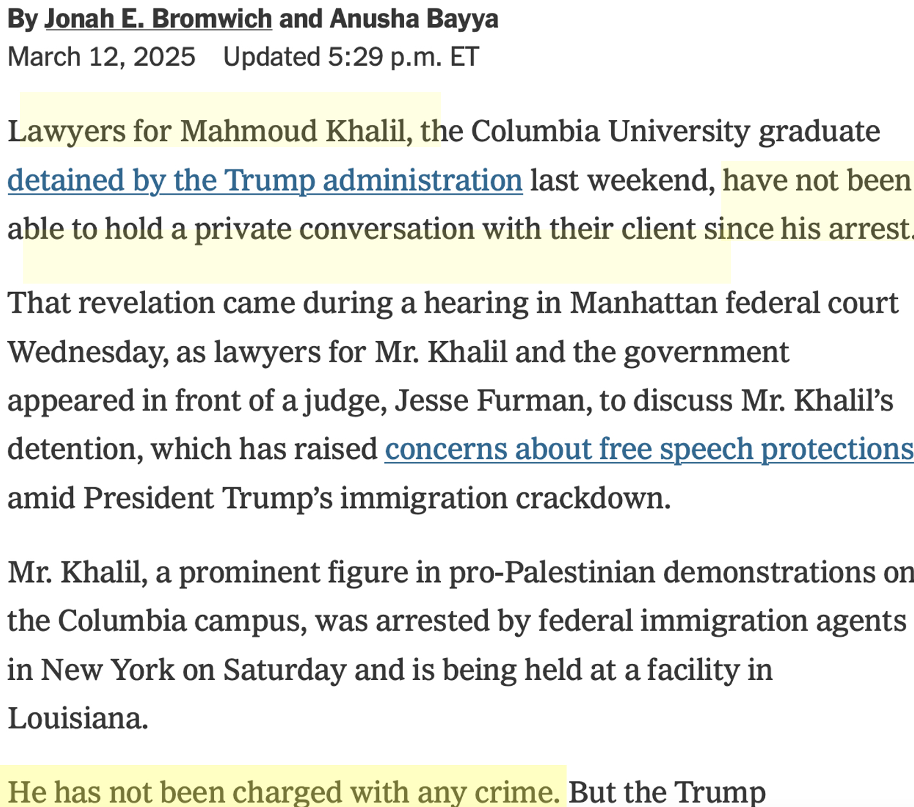The height and width of the screenshot is (807, 914).
Task: Click the March 12, 2025 date
Action: point(101,57)
